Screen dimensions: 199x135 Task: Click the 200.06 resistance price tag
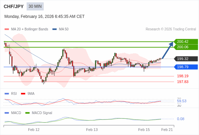coord(186,47)
